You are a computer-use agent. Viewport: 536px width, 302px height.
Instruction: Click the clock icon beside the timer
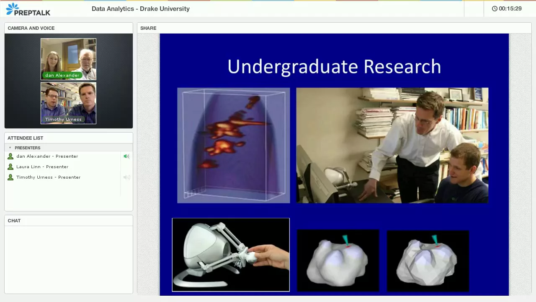point(495,8)
